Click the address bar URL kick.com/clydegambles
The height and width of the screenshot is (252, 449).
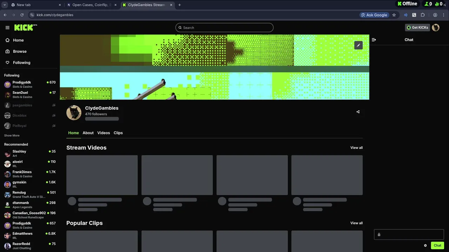click(x=55, y=15)
